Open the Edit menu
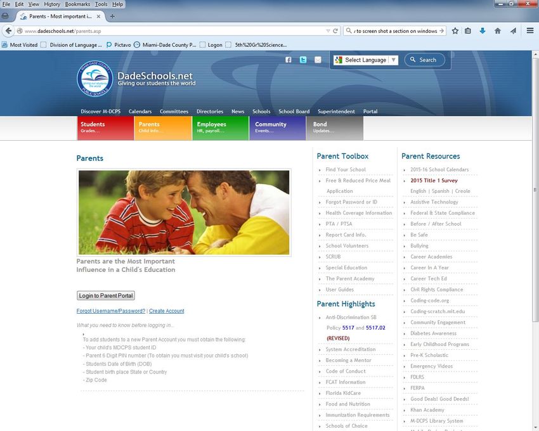 19,4
